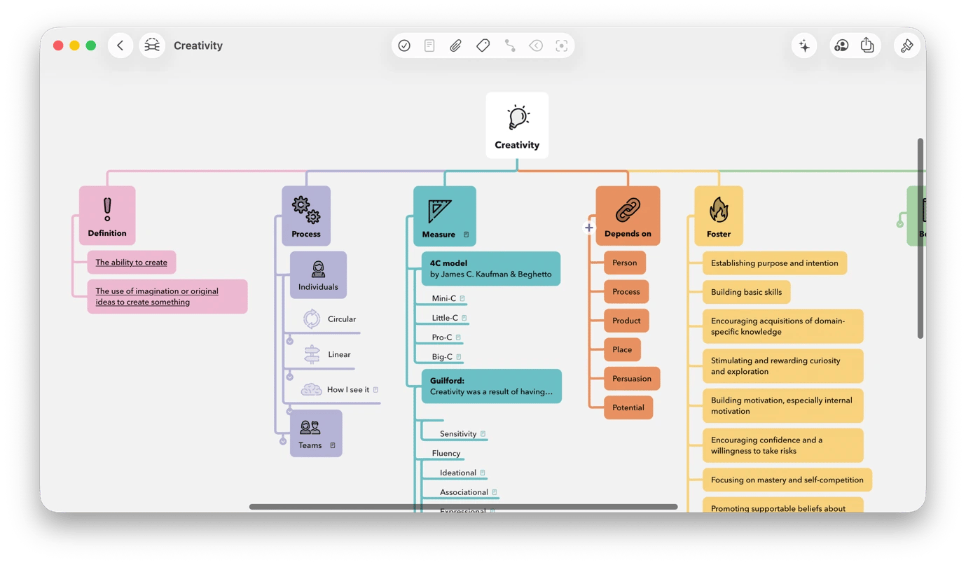
Task: Click the left-pointing tag arrow toolbar icon
Action: pos(536,46)
